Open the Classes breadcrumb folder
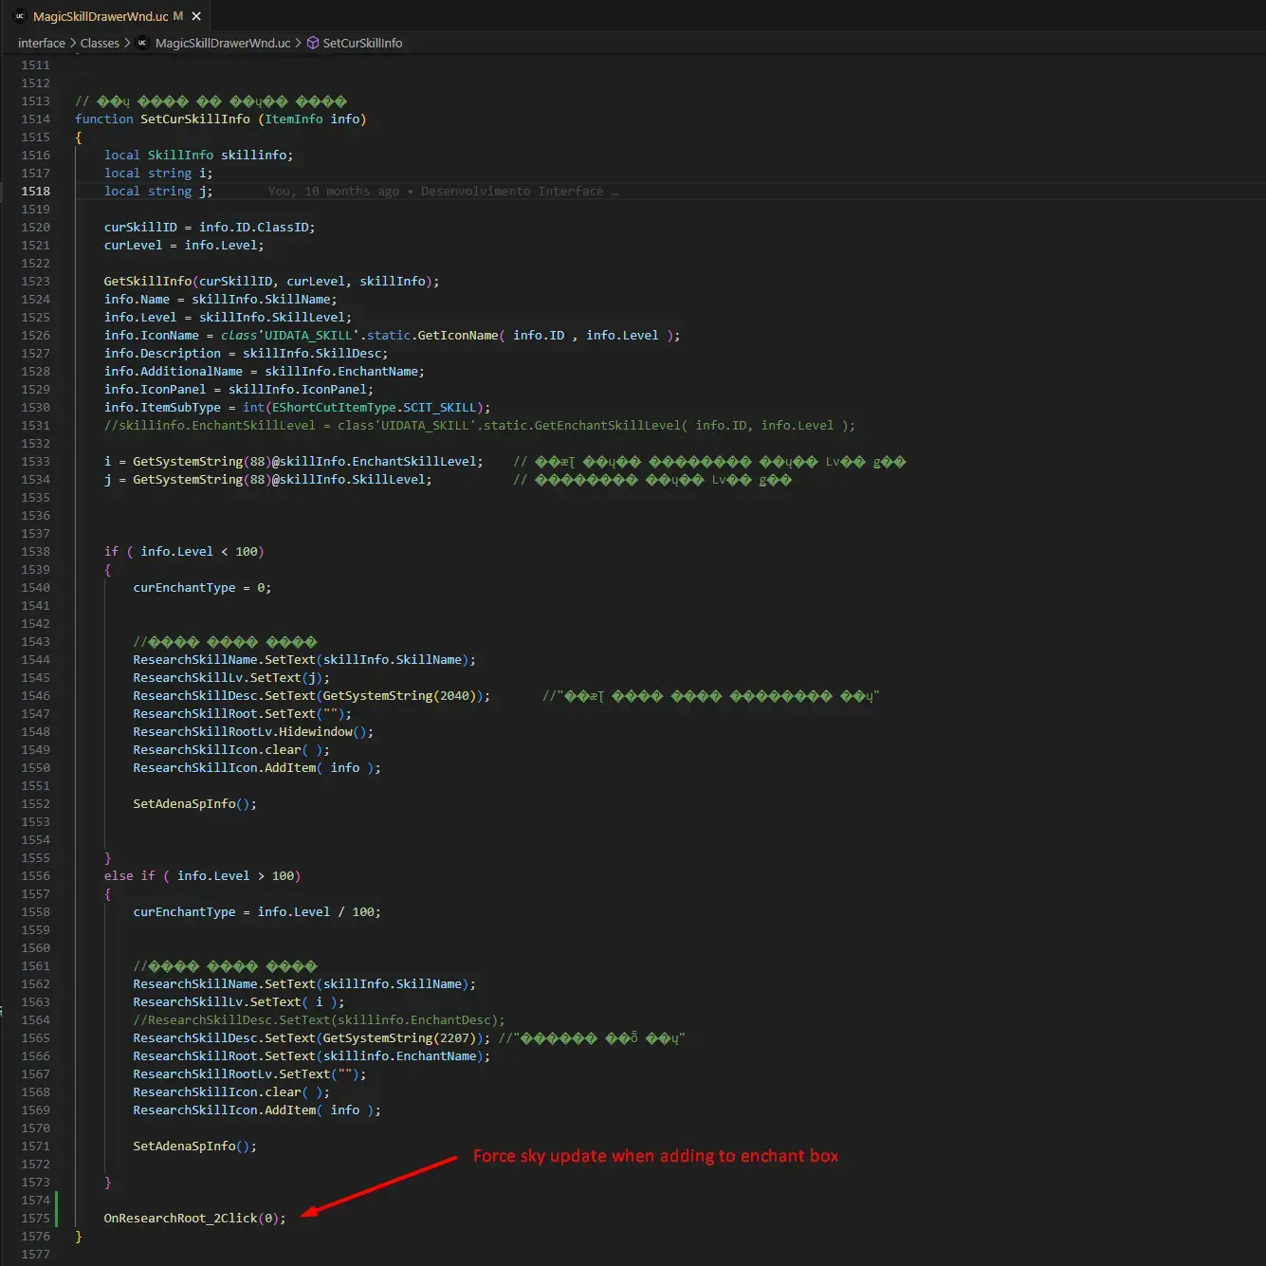The image size is (1266, 1266). [100, 43]
